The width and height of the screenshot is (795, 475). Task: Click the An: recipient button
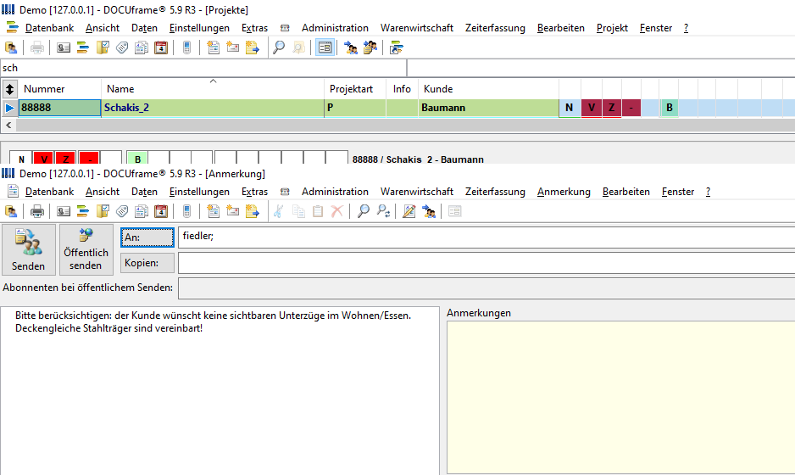tap(147, 237)
